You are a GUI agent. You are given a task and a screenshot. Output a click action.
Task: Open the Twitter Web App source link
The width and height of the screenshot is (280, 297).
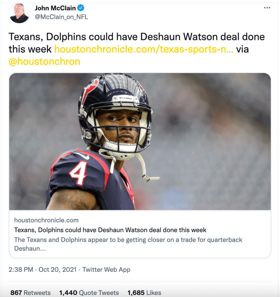click(x=106, y=269)
